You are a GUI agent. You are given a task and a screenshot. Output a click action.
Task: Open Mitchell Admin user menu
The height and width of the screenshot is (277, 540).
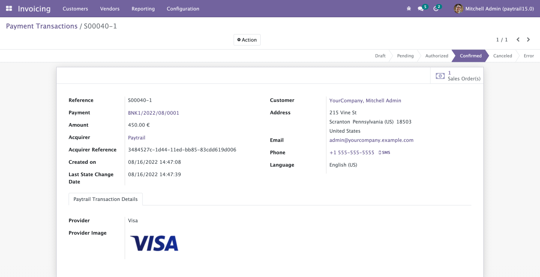pos(494,8)
